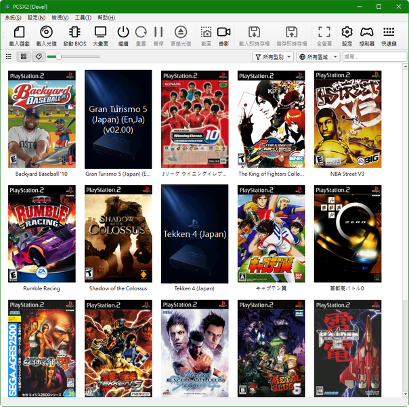Click the "Backyard Baseball '10" title text
This screenshot has width=409, height=407.
coord(41,174)
